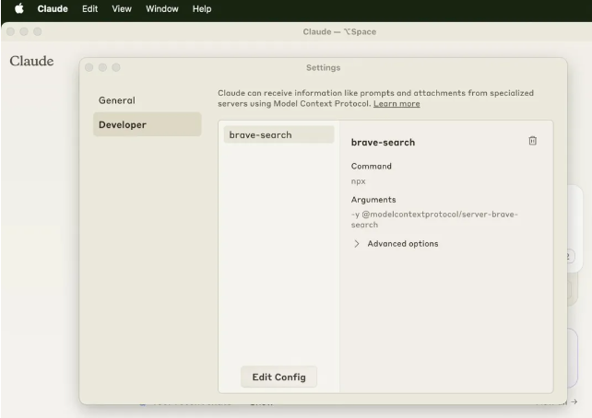The image size is (592, 418).
Task: Select the Developer settings tab
Action: pyautogui.click(x=148, y=124)
